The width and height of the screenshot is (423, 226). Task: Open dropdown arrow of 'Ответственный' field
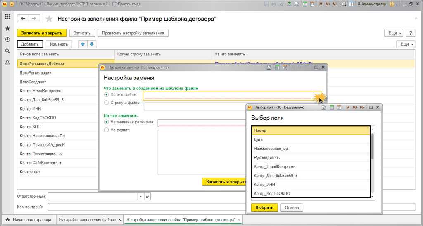pyautogui.click(x=140, y=196)
